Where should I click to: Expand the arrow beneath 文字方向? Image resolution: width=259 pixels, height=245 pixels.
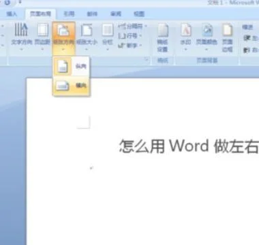pos(22,49)
